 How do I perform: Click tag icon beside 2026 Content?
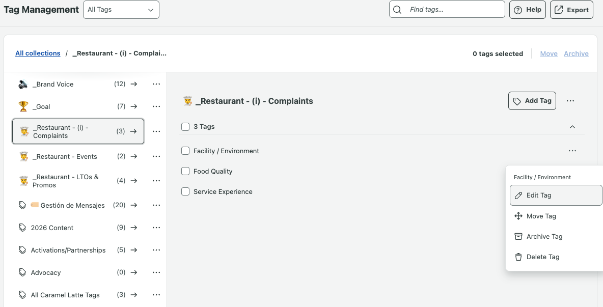[22, 228]
